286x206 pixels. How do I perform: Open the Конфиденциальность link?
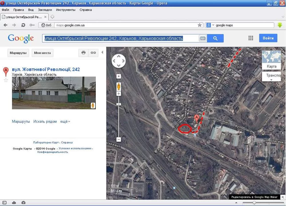click(53, 152)
